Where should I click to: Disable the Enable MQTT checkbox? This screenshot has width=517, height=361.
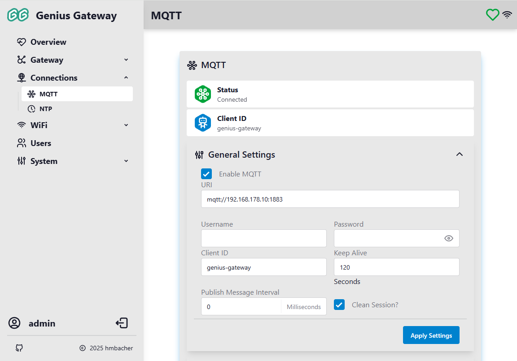[206, 174]
